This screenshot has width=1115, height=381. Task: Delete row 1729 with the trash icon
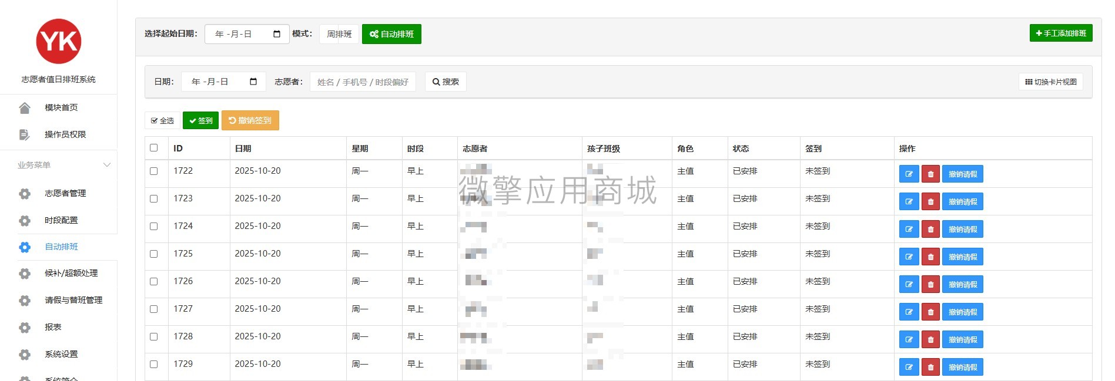click(930, 367)
